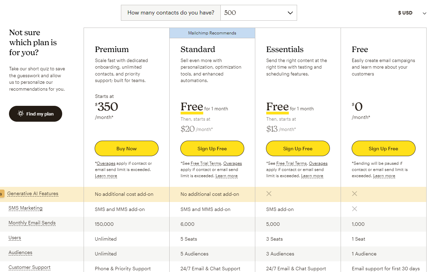The image size is (428, 272).
Task: Click the X mark under Free for SMS Marketing
Action: [x=354, y=209]
